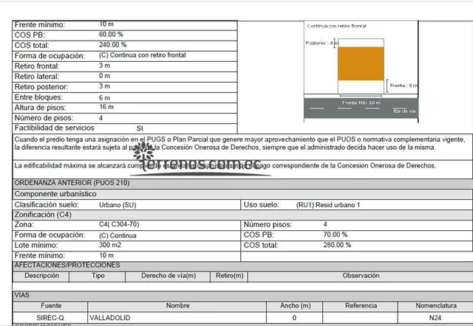Click '(C) Continua con retiro frontal' value
Image resolution: width=473 pixels, height=326 pixels.
(142, 55)
